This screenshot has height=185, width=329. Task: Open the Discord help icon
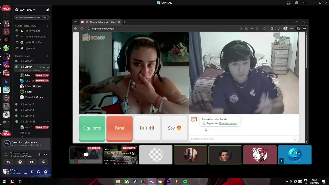click(x=297, y=3)
